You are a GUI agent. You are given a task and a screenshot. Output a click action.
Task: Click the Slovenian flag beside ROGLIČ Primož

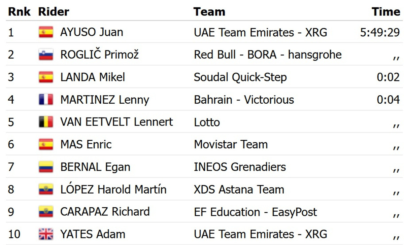pyautogui.click(x=46, y=55)
